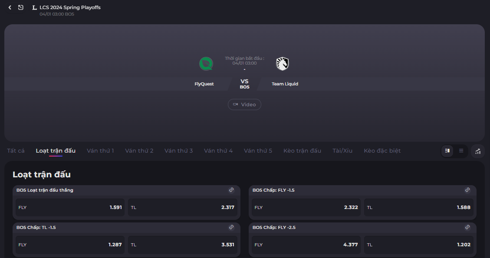This screenshot has height=258, width=490.
Task: Choose FLY odds 1.287
Action: pyautogui.click(x=70, y=245)
